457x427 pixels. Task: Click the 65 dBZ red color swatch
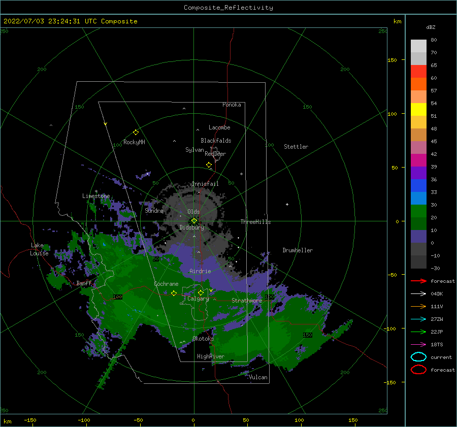(x=418, y=72)
